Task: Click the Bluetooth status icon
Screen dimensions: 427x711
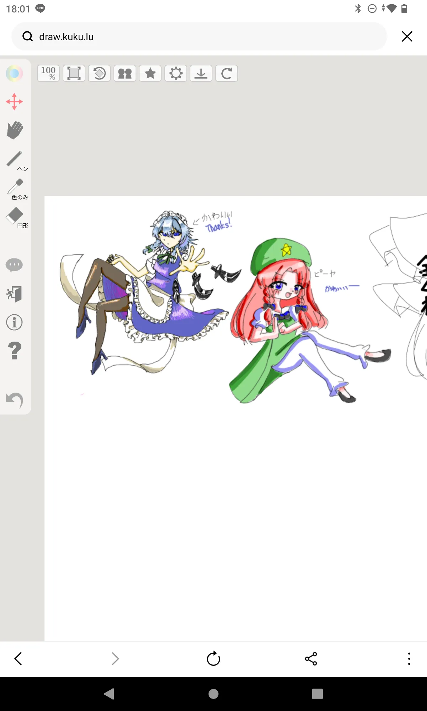Action: click(x=358, y=9)
